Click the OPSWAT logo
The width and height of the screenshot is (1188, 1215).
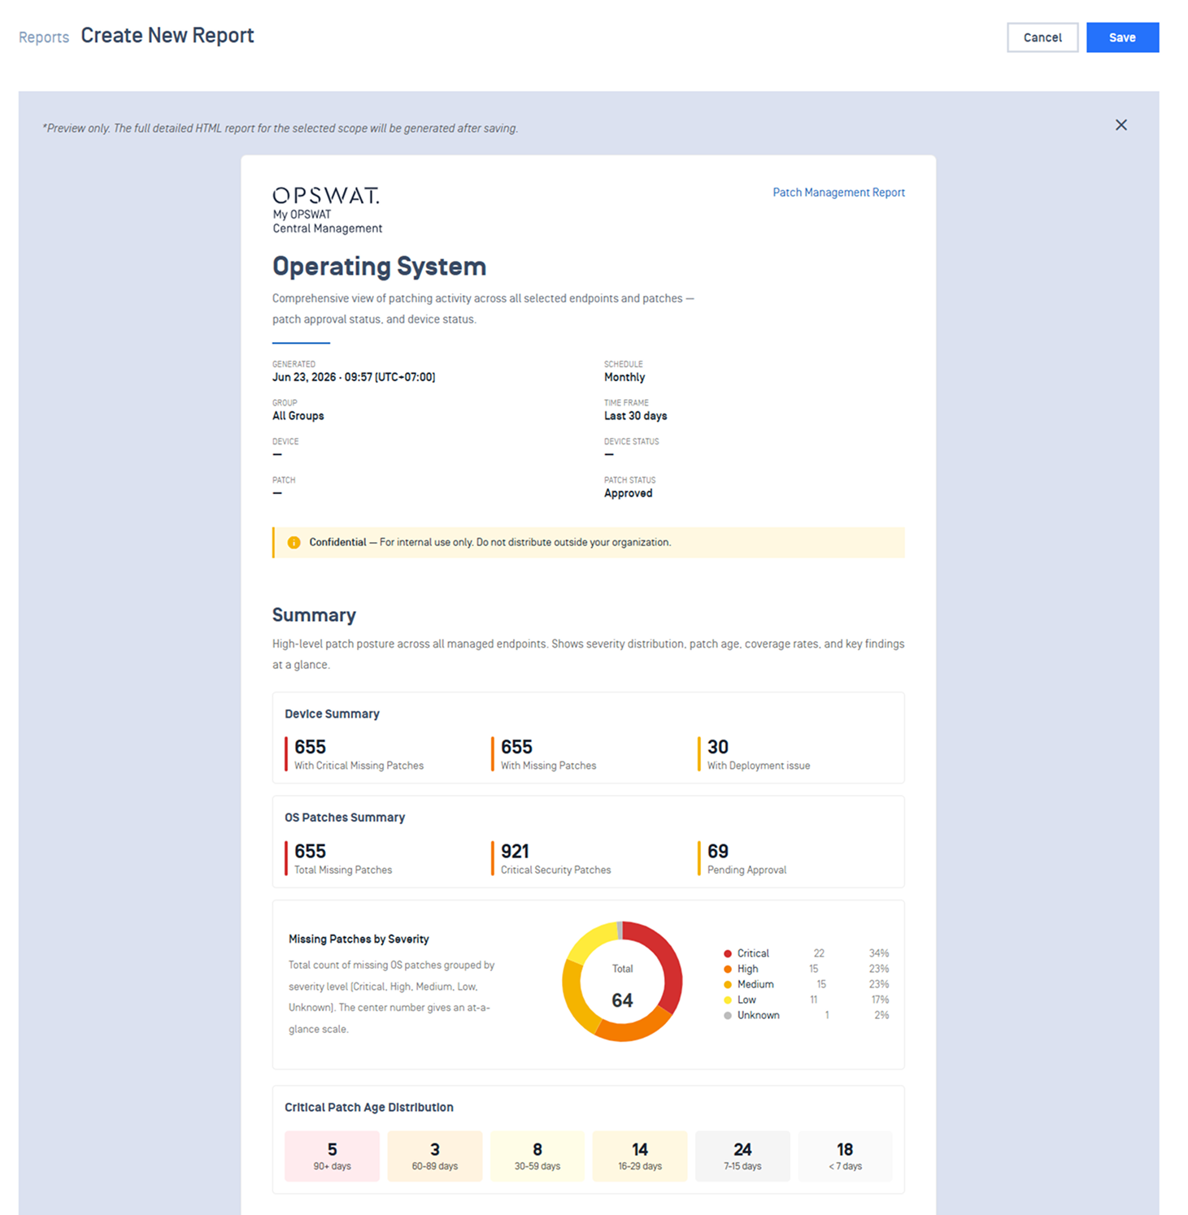pos(326,196)
